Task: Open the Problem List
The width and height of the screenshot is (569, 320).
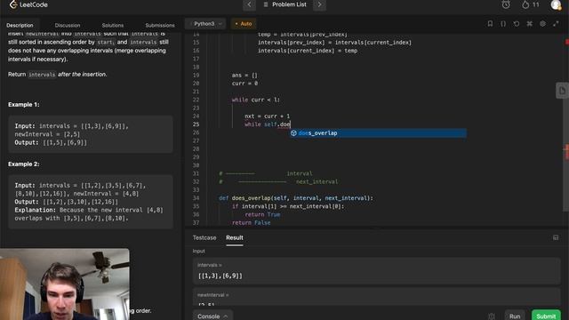Action: (x=284, y=4)
